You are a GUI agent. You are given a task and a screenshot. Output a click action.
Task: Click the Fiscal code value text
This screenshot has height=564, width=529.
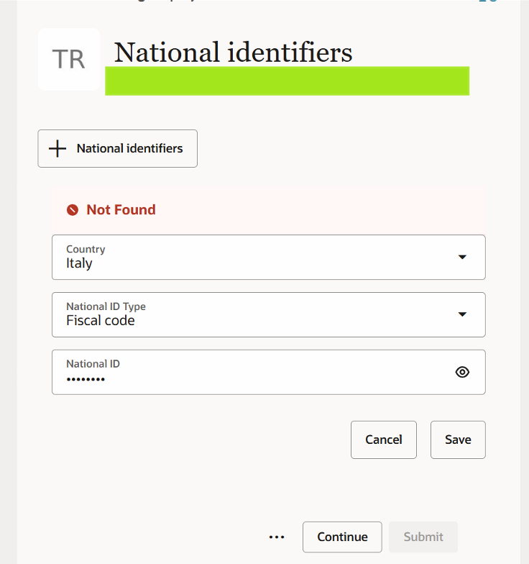[x=101, y=321]
